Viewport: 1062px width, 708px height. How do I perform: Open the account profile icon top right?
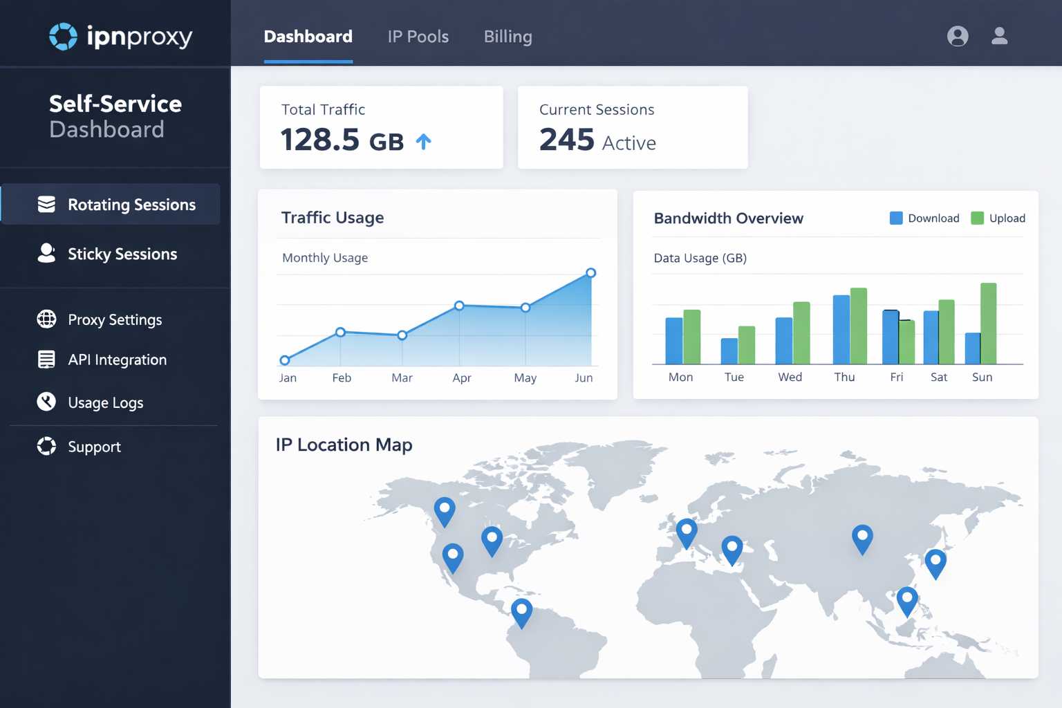coord(998,36)
